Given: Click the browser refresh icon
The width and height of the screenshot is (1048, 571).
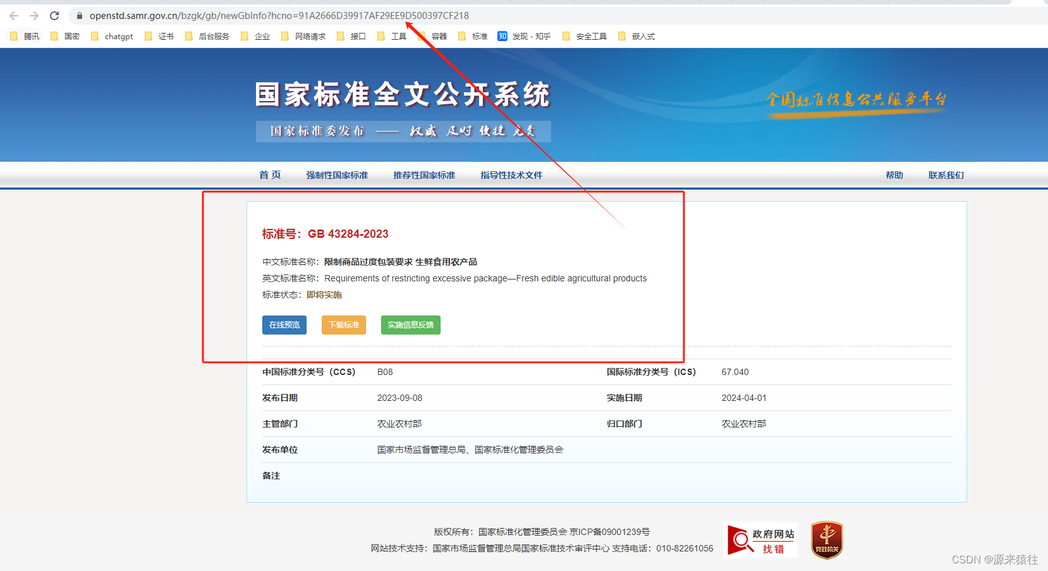Looking at the screenshot, I should 54,16.
